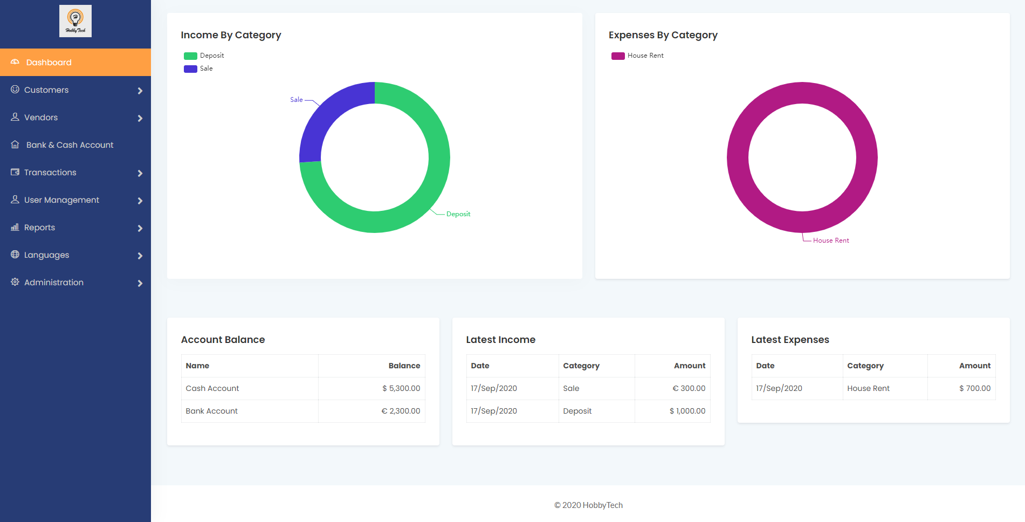
Task: Click the Dashboard gauge icon
Action: coord(15,62)
